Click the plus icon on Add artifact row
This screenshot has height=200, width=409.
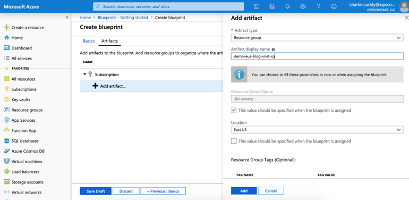(x=96, y=86)
